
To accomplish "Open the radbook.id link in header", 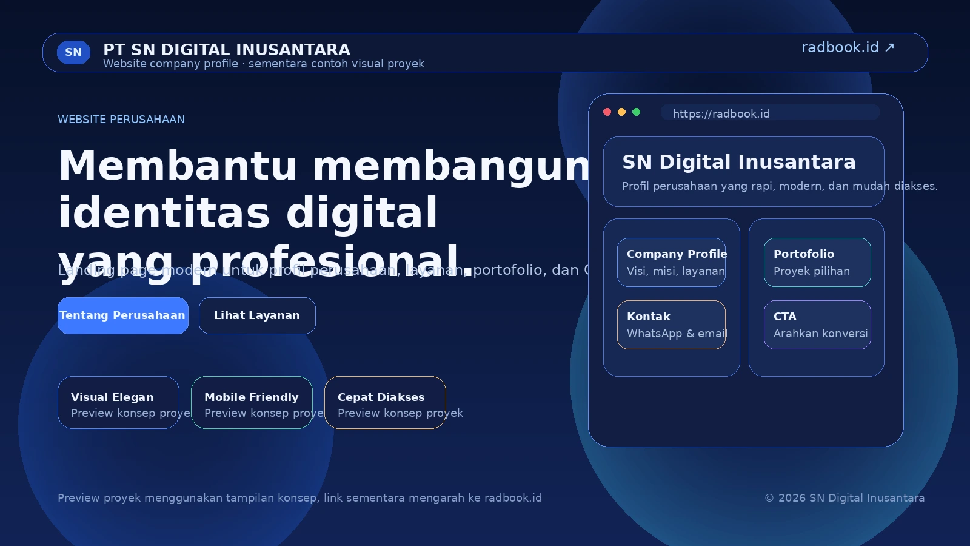I will [848, 47].
